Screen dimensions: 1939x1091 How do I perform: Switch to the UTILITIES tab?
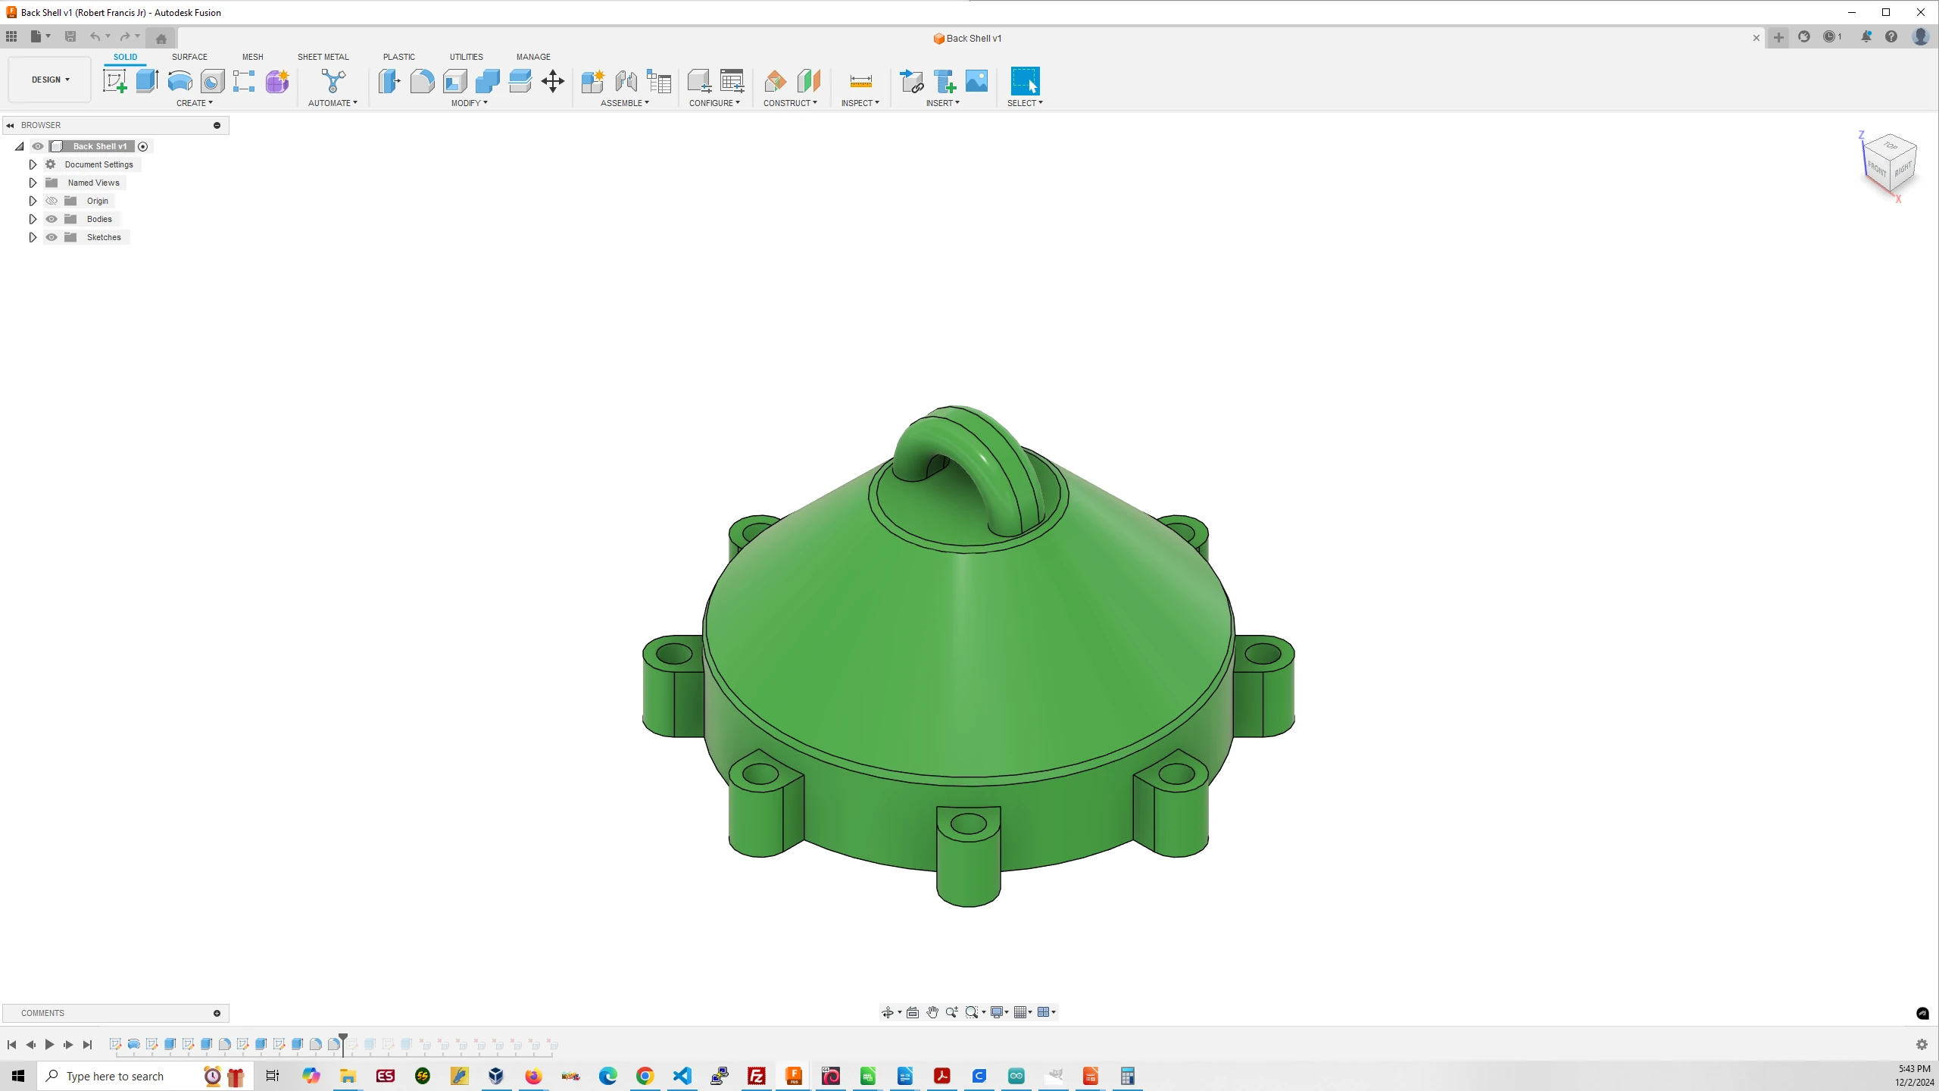click(467, 57)
